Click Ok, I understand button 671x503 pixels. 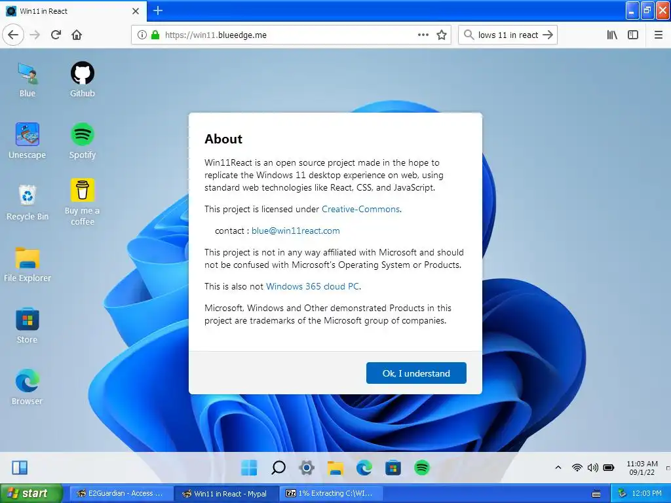coord(416,373)
